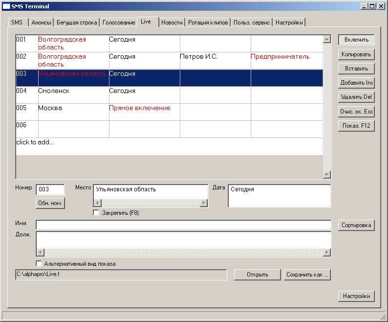This screenshot has height=322, width=388.
Task: Click right arrow of Место field scrollbar
Action: [203, 203]
